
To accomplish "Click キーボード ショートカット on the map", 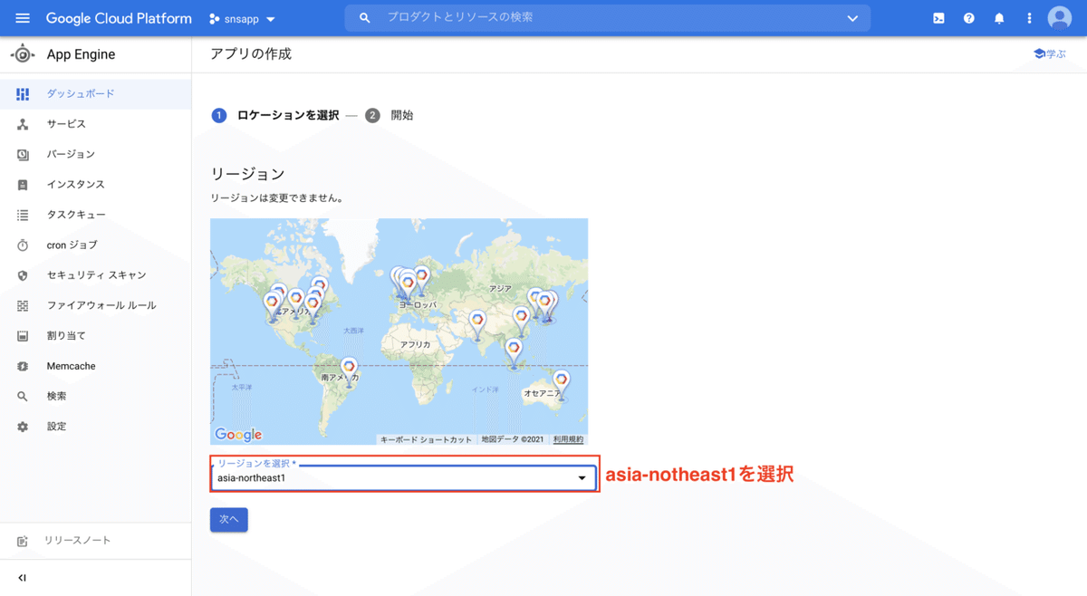I will click(426, 439).
